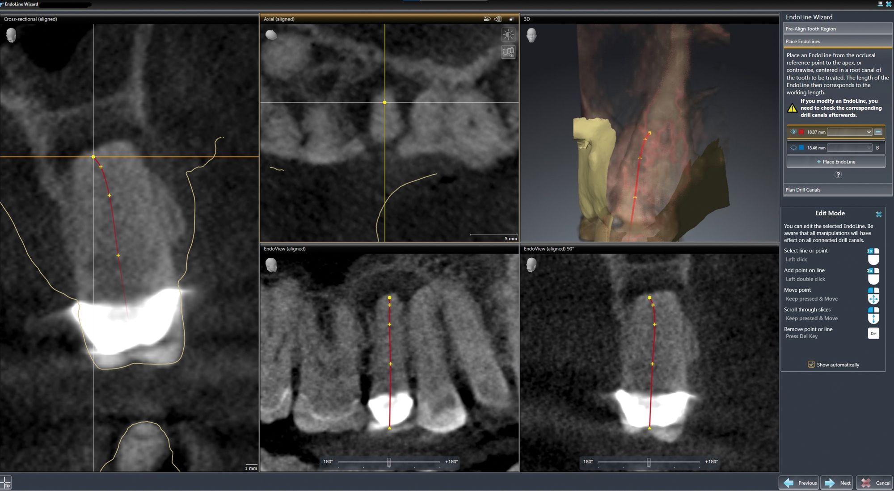Proceed with the Next button
Viewport: 894px width, 491px height.
(x=837, y=483)
